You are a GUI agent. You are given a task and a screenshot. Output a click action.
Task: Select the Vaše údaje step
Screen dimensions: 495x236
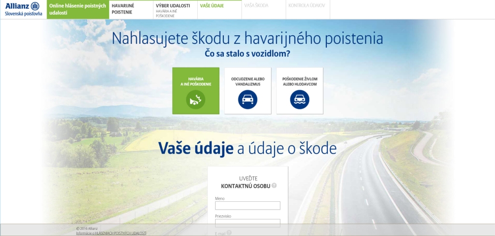219,10
